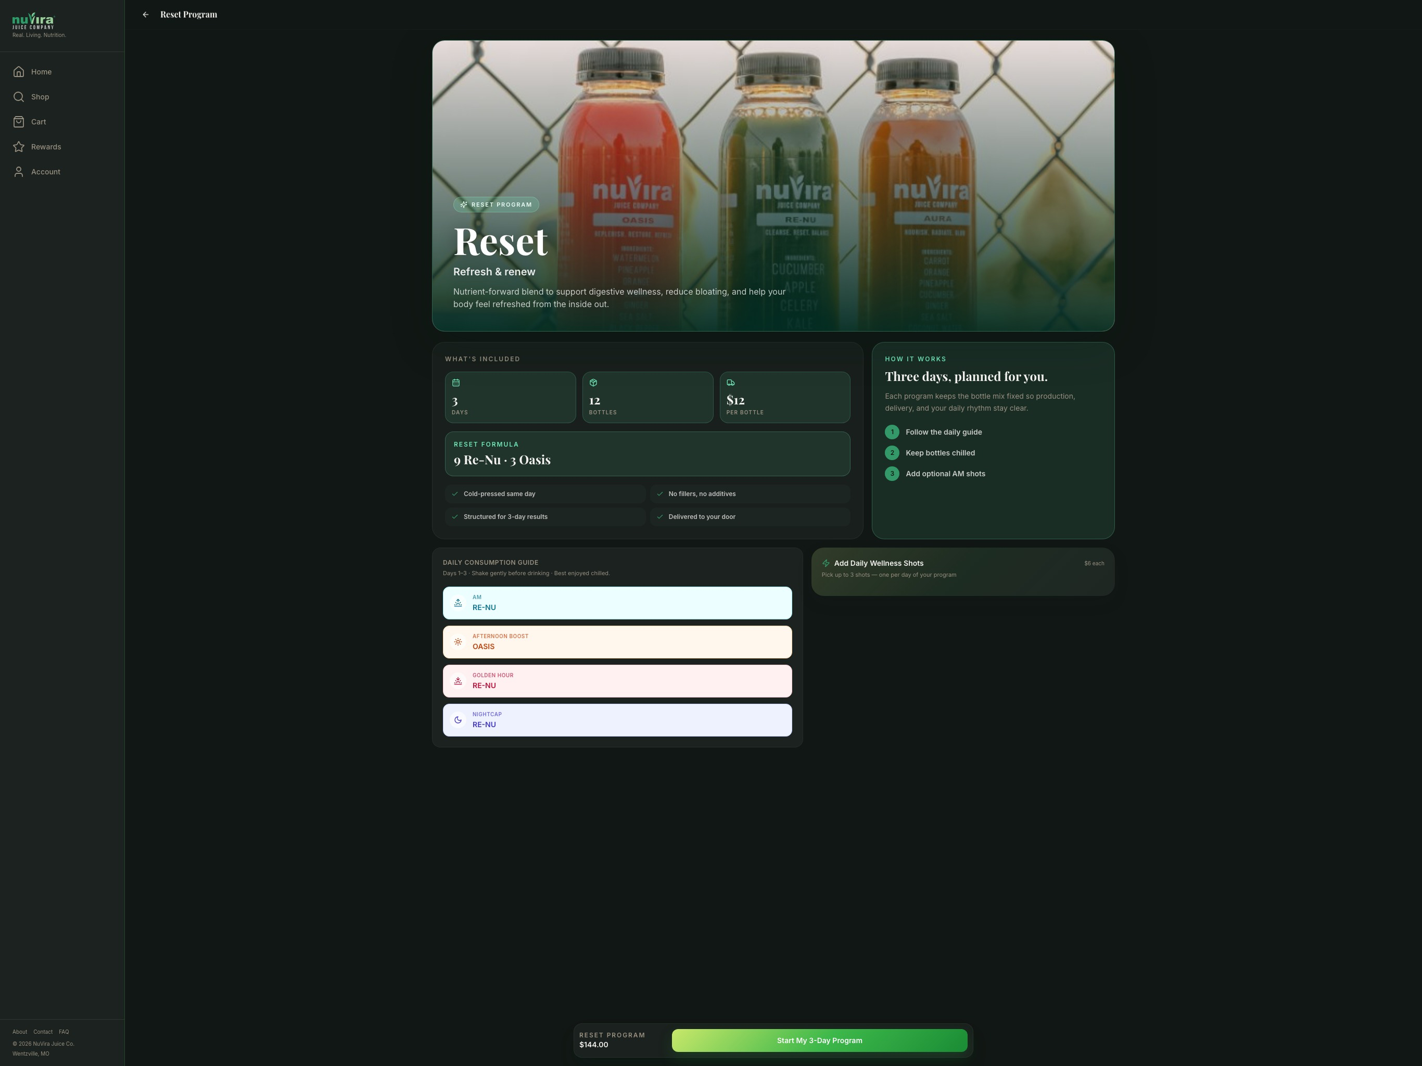The height and width of the screenshot is (1066, 1422).
Task: Click the $12 Per Bottle stat card
Action: point(785,397)
